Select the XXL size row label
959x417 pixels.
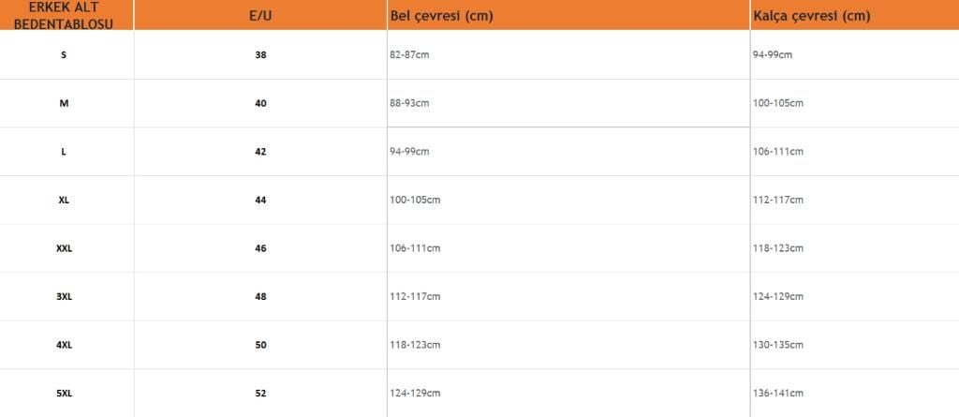(x=64, y=248)
